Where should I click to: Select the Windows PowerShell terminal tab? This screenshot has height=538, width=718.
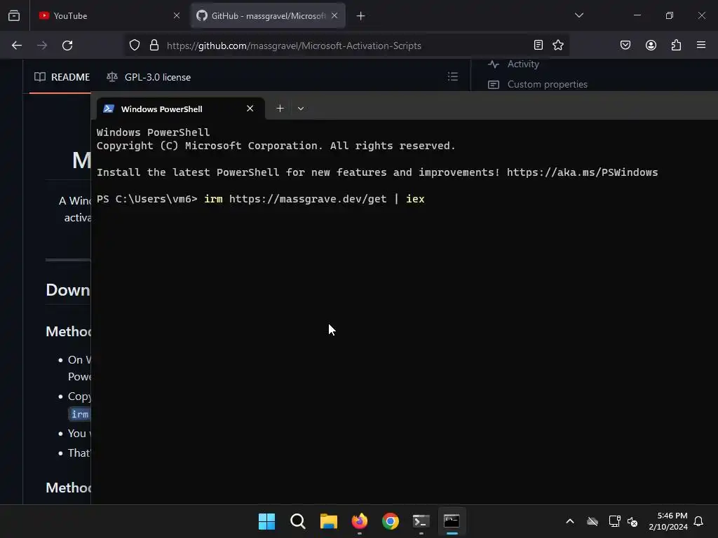point(180,109)
